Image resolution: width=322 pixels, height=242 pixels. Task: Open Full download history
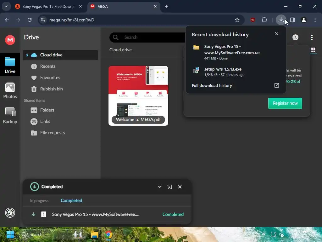point(212,86)
